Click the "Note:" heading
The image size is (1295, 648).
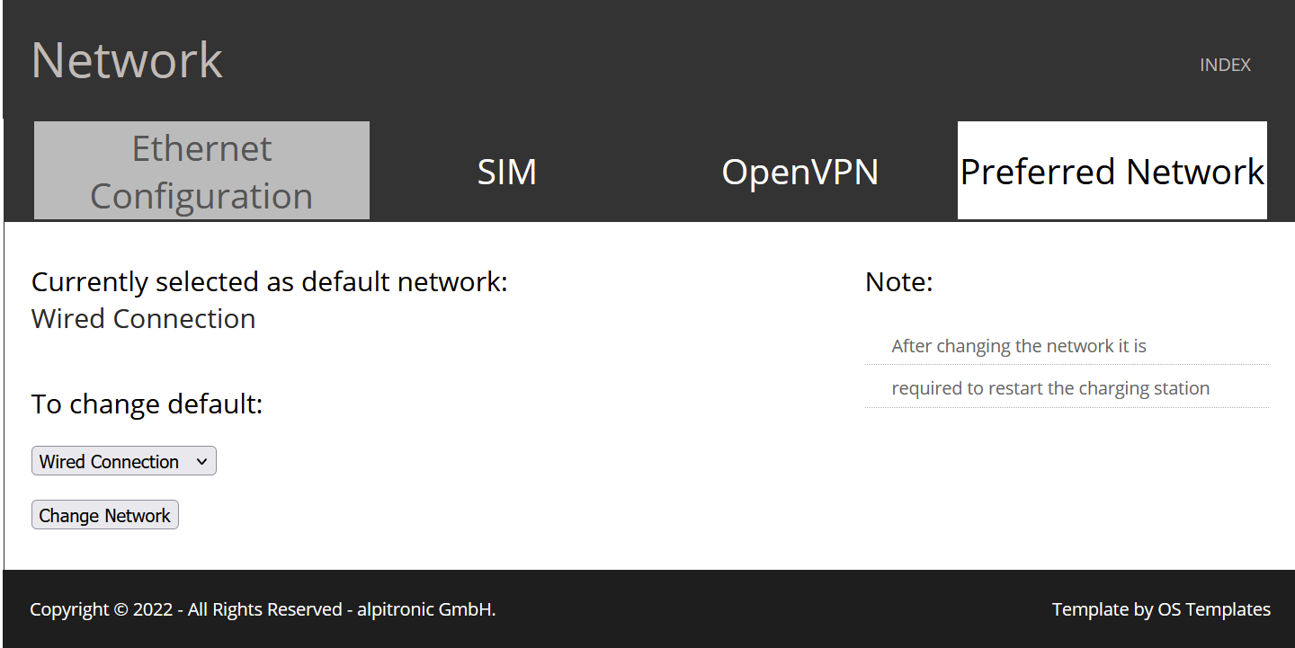[898, 282]
